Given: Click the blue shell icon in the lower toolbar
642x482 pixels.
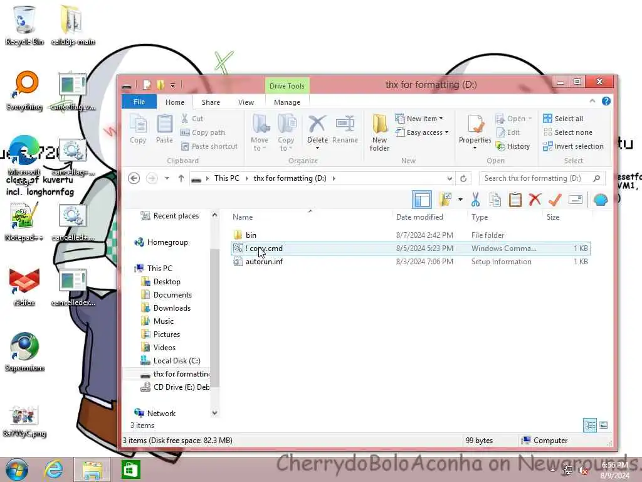Looking at the screenshot, I should click(600, 200).
